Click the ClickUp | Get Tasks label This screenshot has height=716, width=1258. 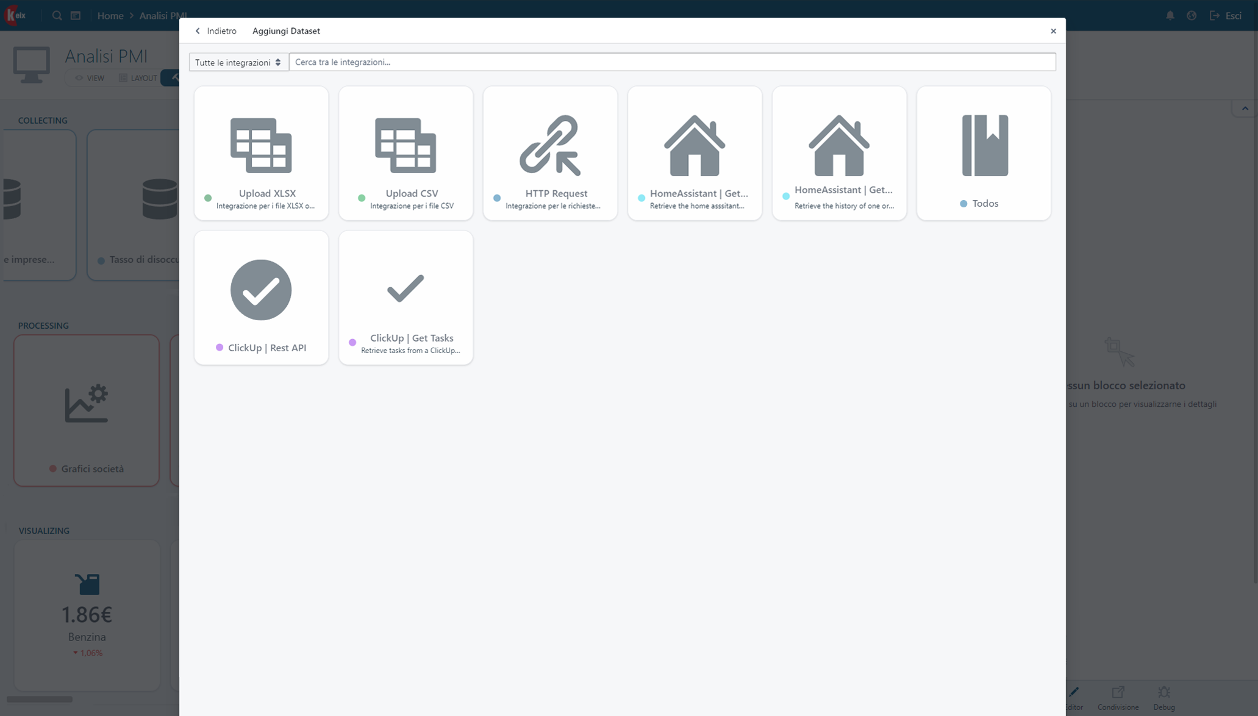412,338
